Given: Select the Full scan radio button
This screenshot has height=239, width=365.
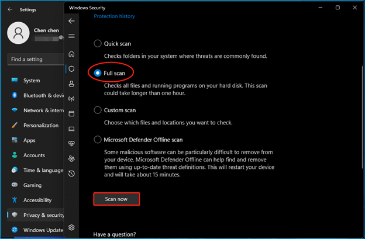Looking at the screenshot, I should point(98,72).
